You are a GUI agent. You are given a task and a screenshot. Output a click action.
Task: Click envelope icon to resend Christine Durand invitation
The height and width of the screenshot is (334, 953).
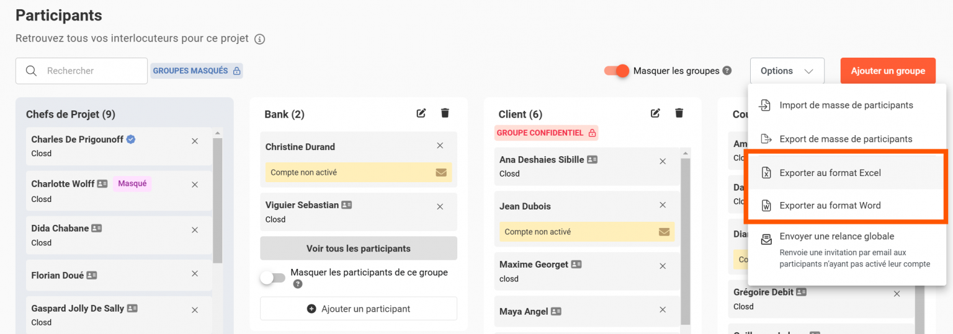pos(441,173)
